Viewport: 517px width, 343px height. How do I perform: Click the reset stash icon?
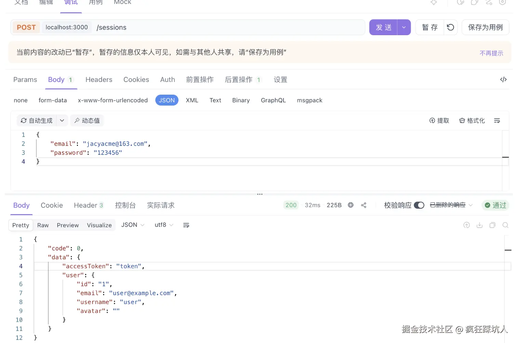click(451, 27)
